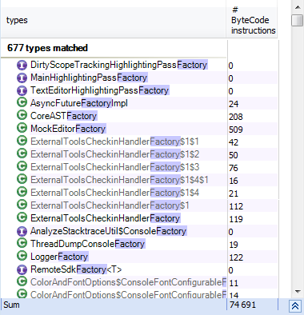Select TextEditorHighlightingPassFactory type
This screenshot has width=304, height=315.
click(99, 90)
